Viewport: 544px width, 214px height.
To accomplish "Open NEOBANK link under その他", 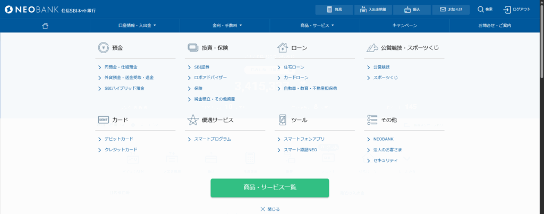I will click(383, 139).
